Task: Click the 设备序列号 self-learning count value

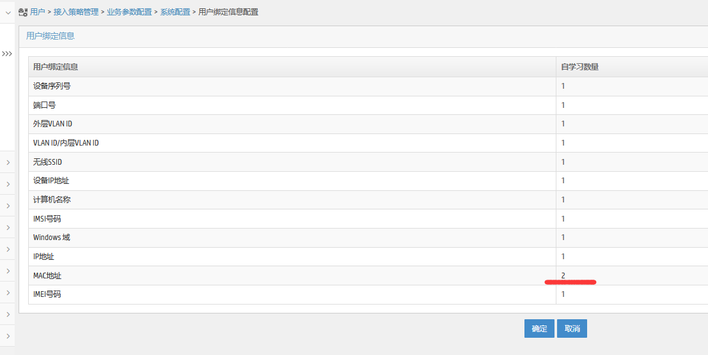Action: pos(563,86)
